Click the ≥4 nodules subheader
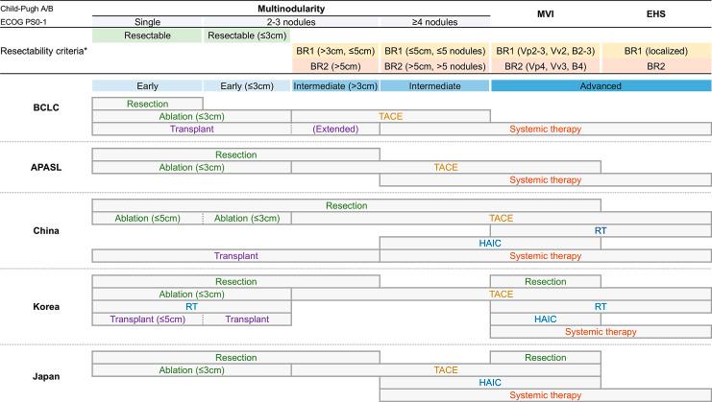 pos(434,20)
